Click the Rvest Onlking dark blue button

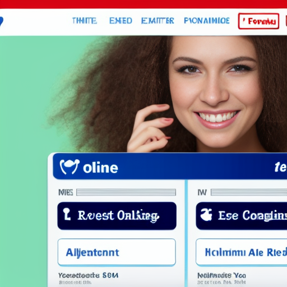(117, 216)
